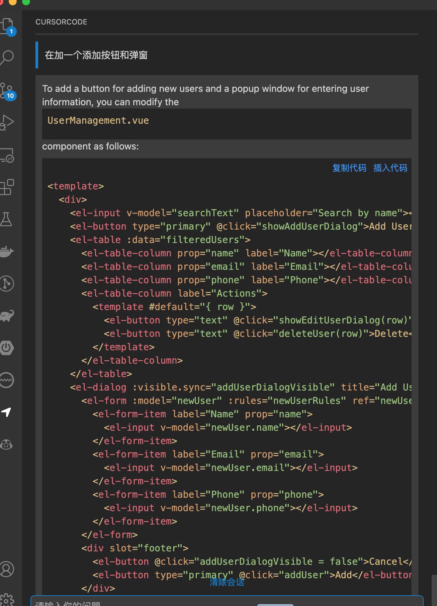Open the Spring Boot power icon
Viewport: 437px width, 606px height.
coord(7,348)
